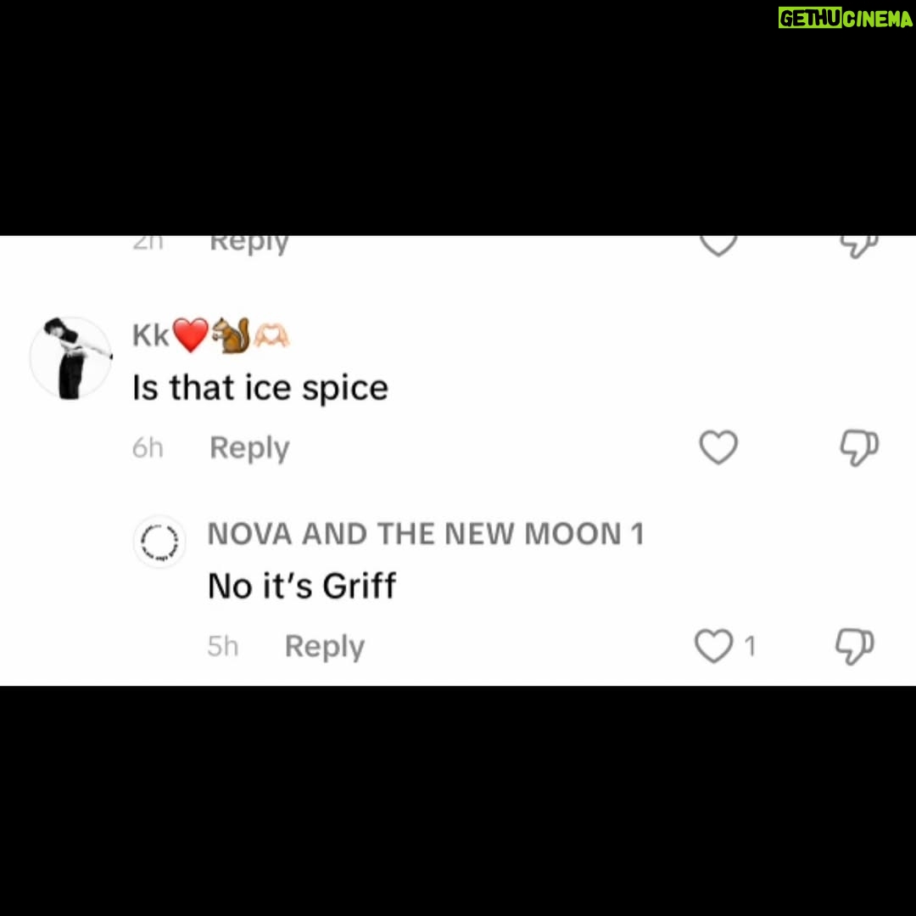Tap the partially visible thumbs-down at top
The image size is (916, 916).
point(858,247)
